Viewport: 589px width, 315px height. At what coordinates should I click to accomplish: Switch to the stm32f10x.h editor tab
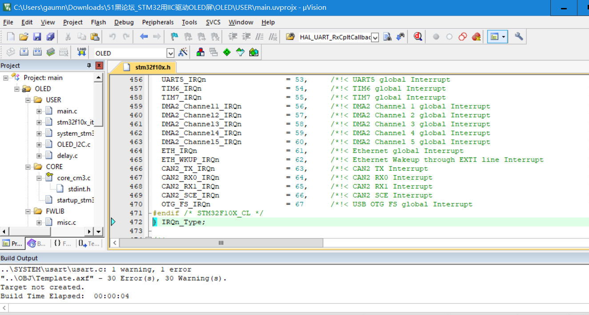click(147, 68)
